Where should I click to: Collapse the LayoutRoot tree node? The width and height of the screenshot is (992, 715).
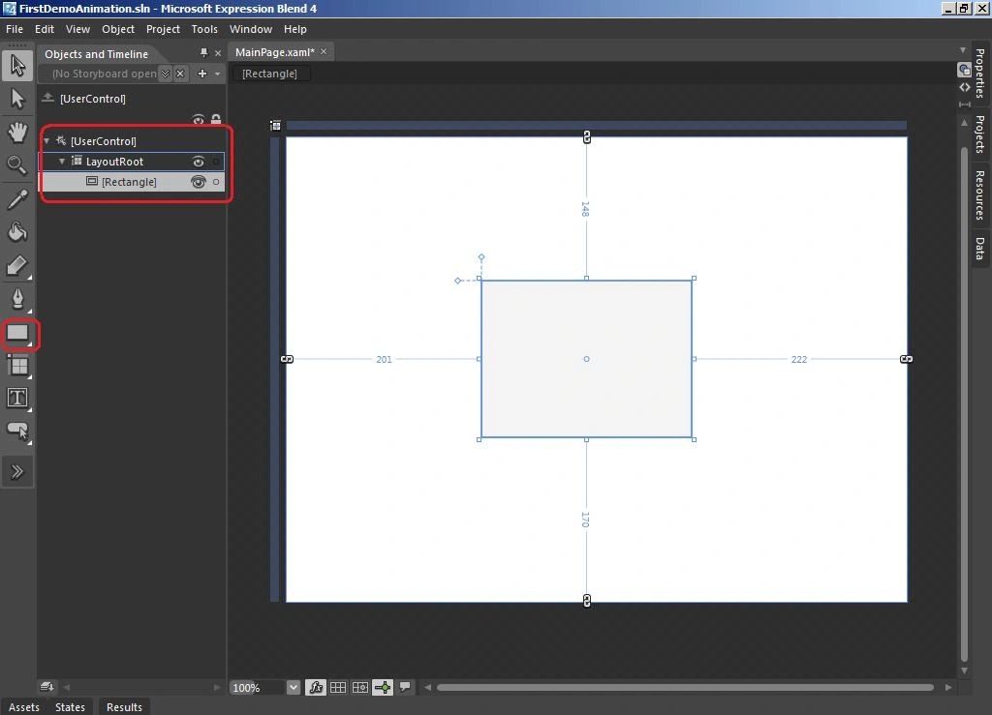pos(62,162)
